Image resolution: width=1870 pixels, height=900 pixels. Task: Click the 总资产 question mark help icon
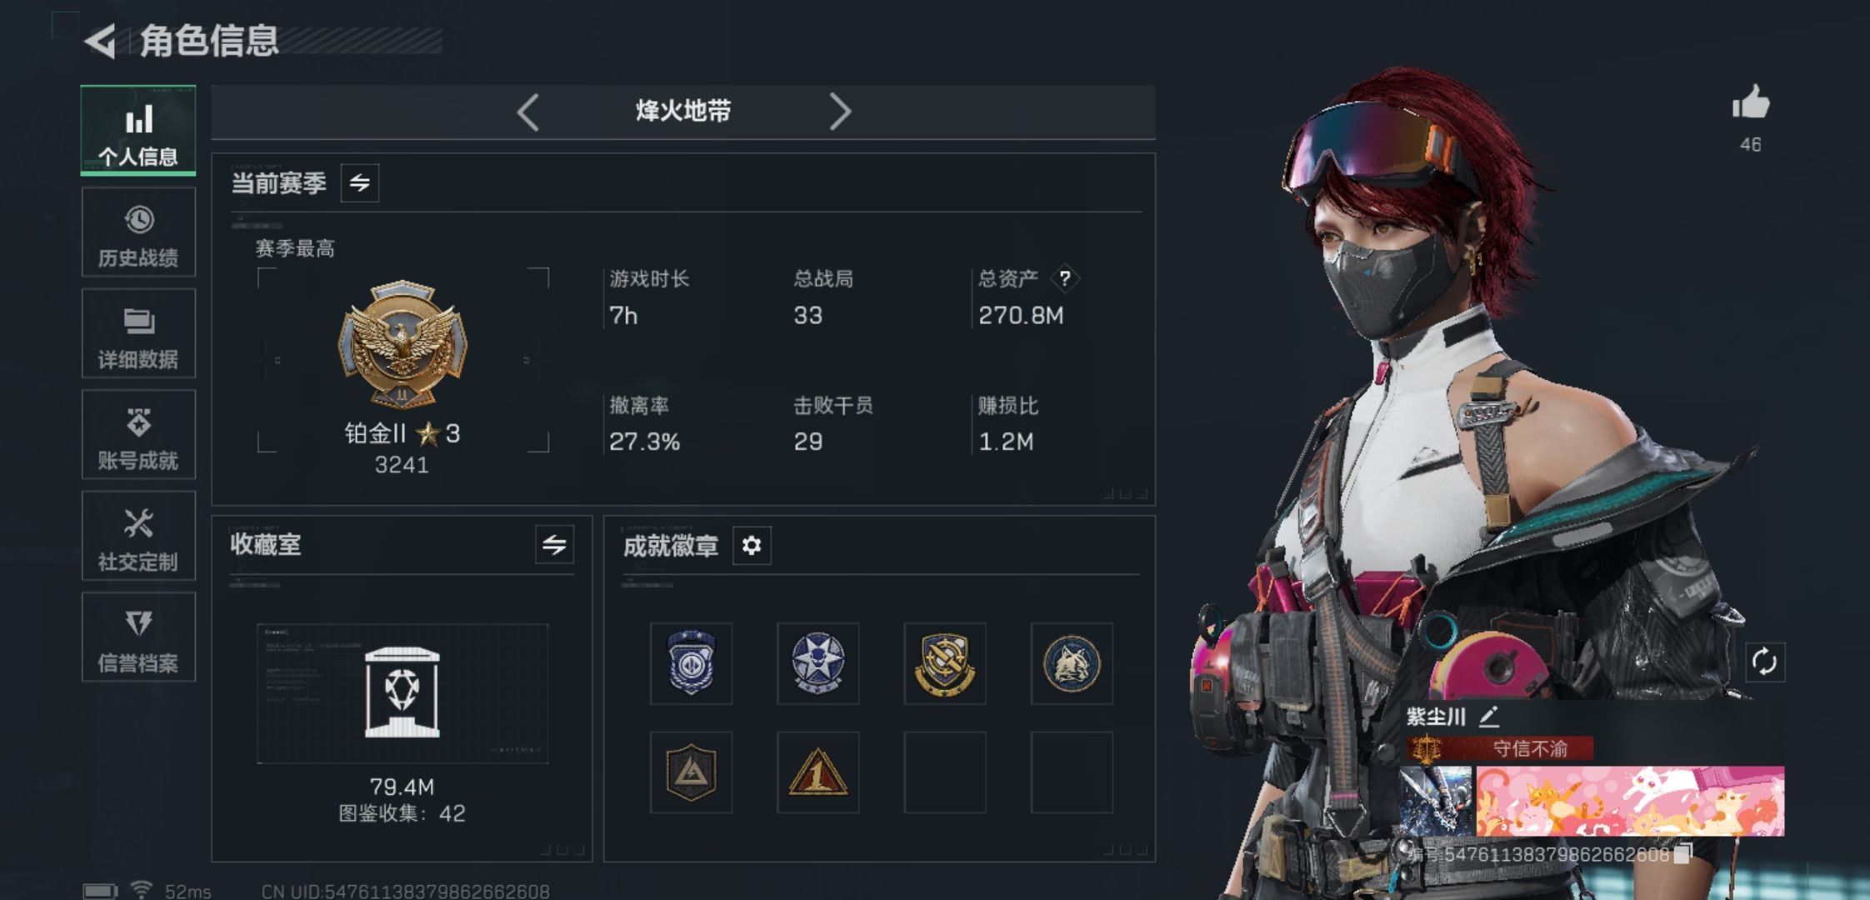click(x=1064, y=278)
